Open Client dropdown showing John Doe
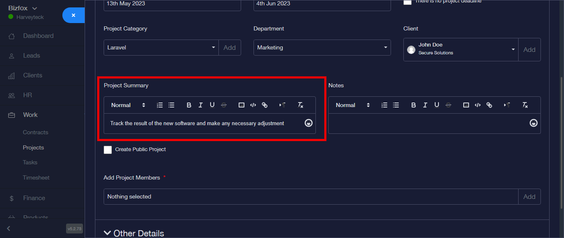Image resolution: width=564 pixels, height=238 pixels. click(x=460, y=50)
